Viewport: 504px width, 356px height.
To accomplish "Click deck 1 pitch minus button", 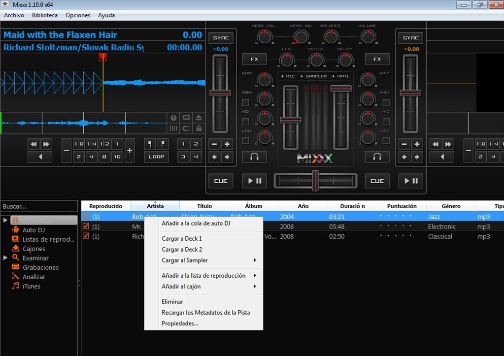I will (214, 144).
